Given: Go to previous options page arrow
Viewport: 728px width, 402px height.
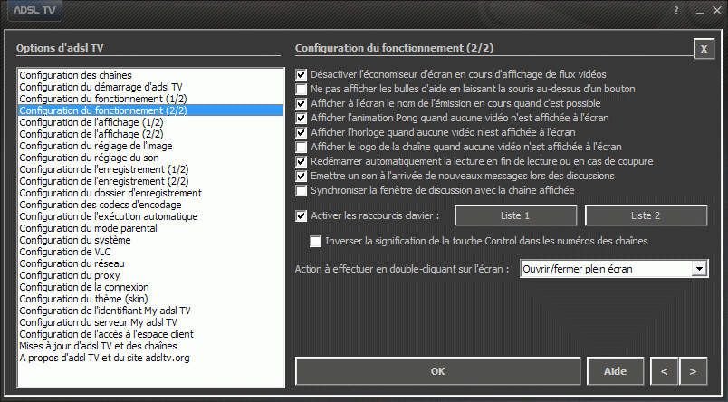Looking at the screenshot, I should coord(665,371).
